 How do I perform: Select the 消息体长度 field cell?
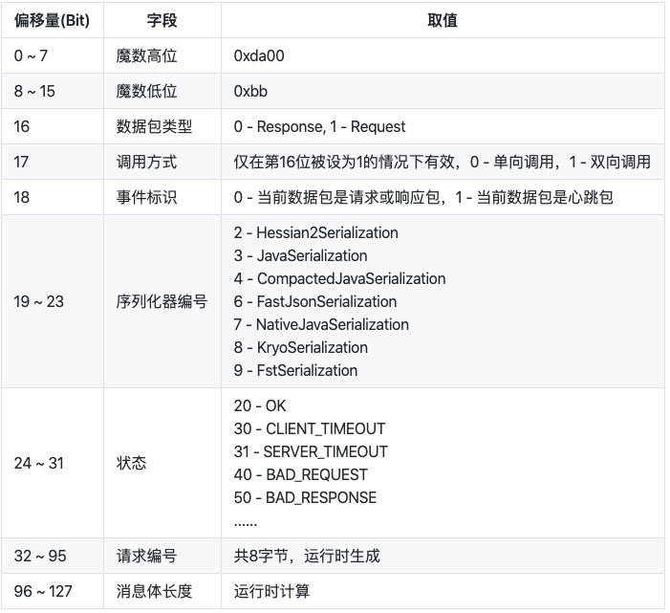[153, 591]
